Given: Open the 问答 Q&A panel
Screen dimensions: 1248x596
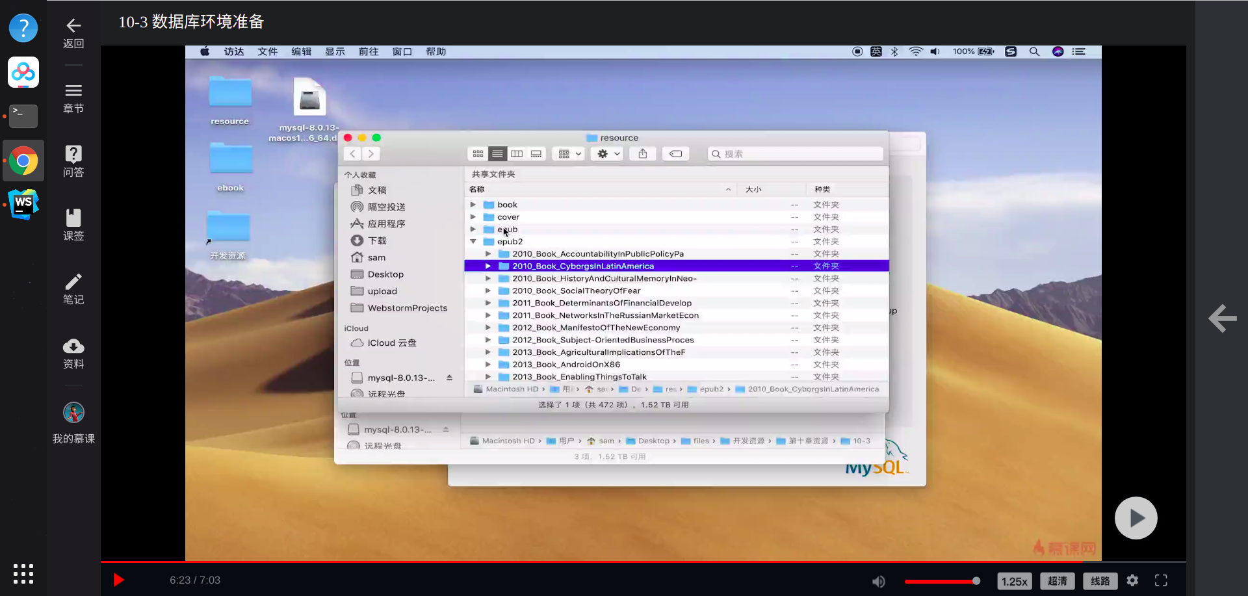Looking at the screenshot, I should [x=73, y=162].
